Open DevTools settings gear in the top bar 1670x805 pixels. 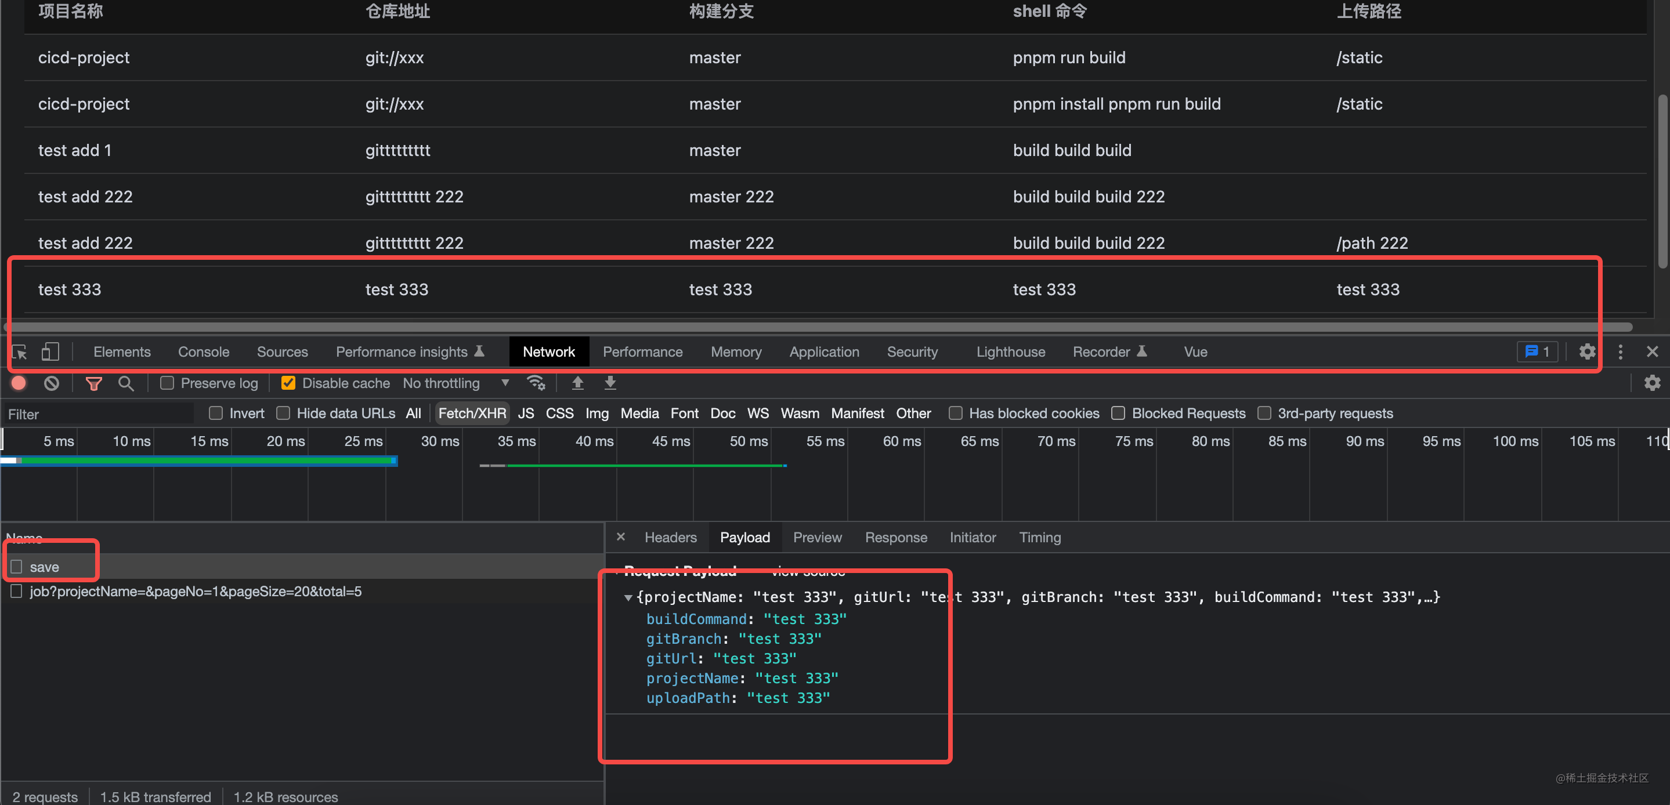(1587, 352)
